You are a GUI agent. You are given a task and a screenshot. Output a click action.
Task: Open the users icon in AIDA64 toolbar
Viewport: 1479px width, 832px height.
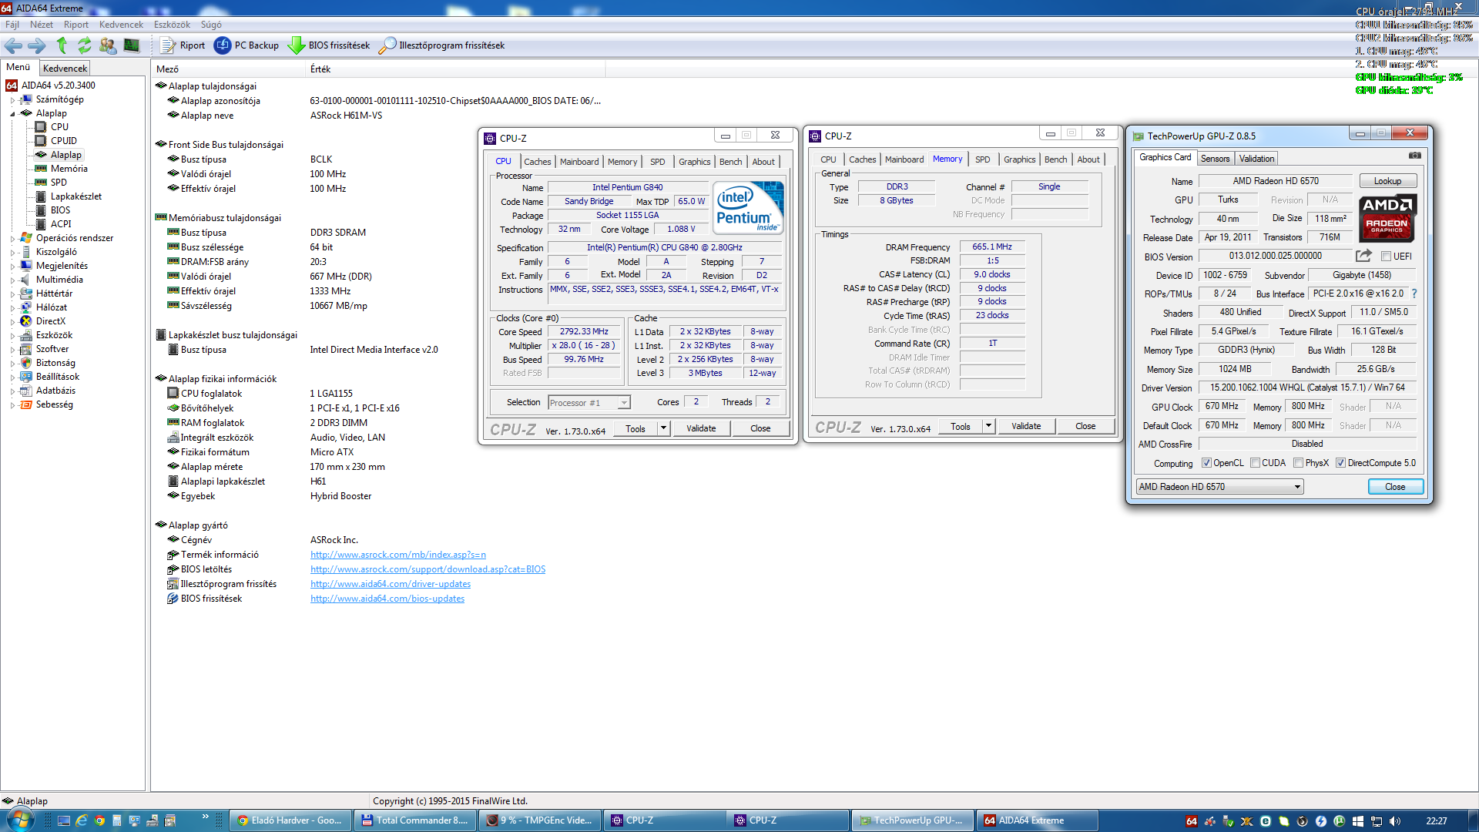coord(108,45)
